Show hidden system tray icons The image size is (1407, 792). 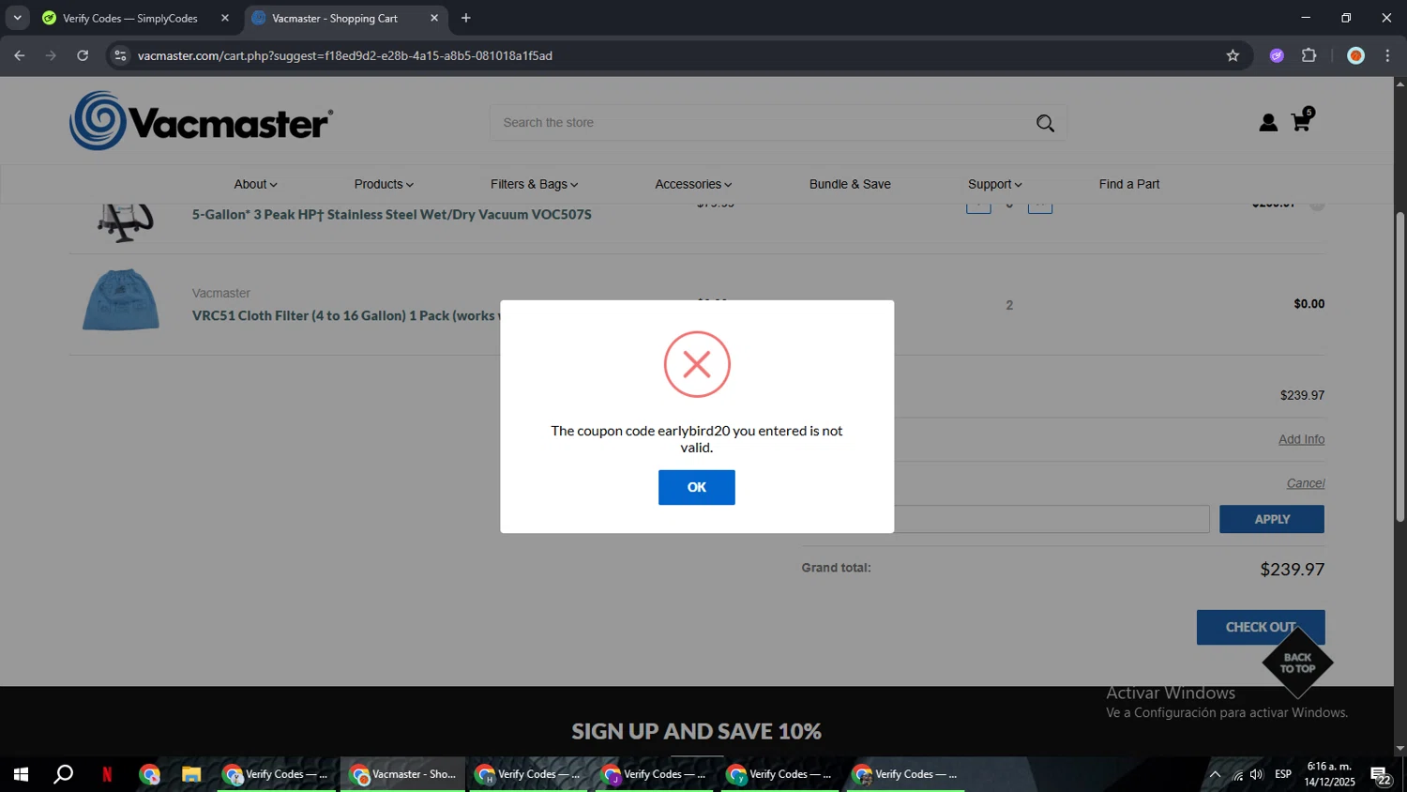[x=1215, y=774]
